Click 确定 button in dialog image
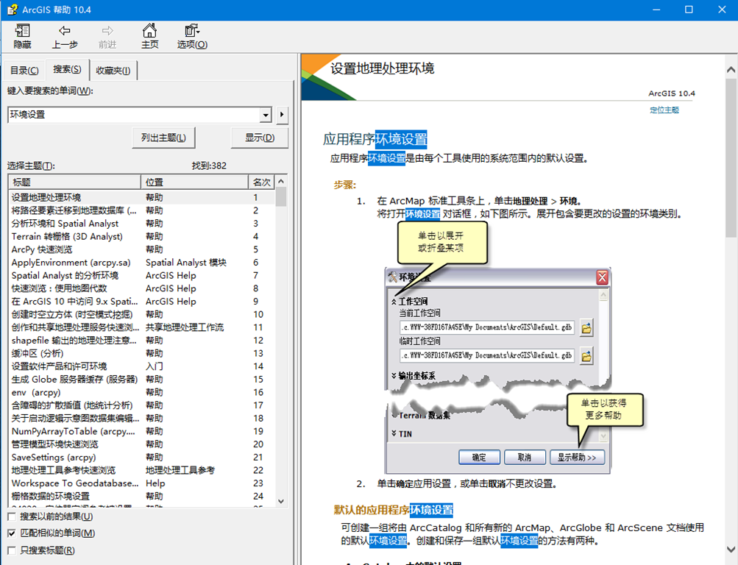This screenshot has width=738, height=565. 479,458
